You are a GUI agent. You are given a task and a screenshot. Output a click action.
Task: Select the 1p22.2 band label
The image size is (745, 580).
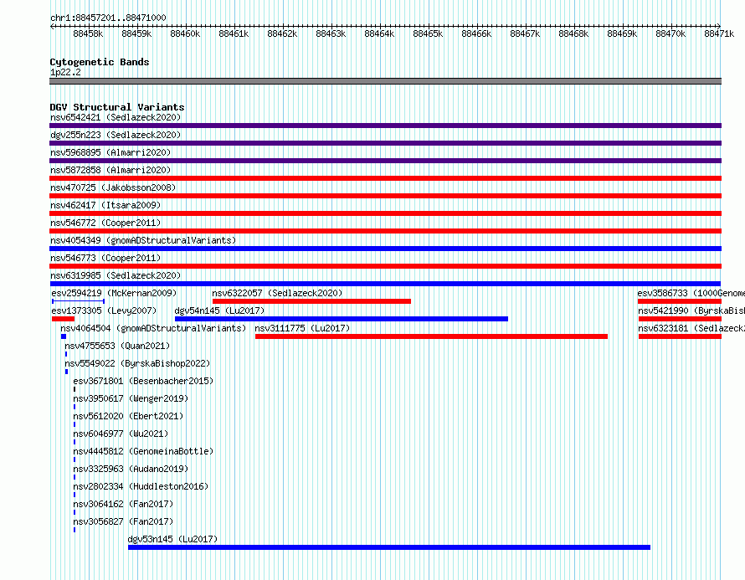pos(65,72)
